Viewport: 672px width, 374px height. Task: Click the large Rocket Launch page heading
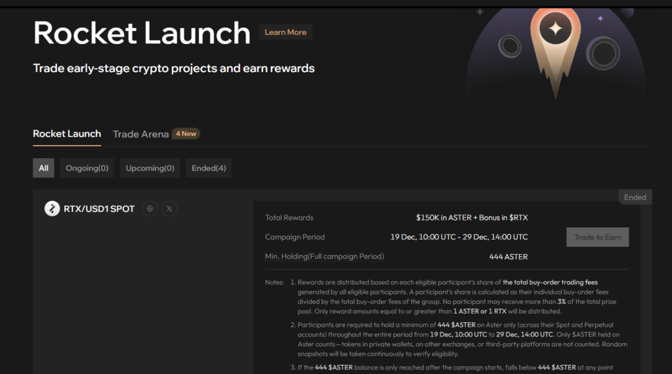click(142, 33)
